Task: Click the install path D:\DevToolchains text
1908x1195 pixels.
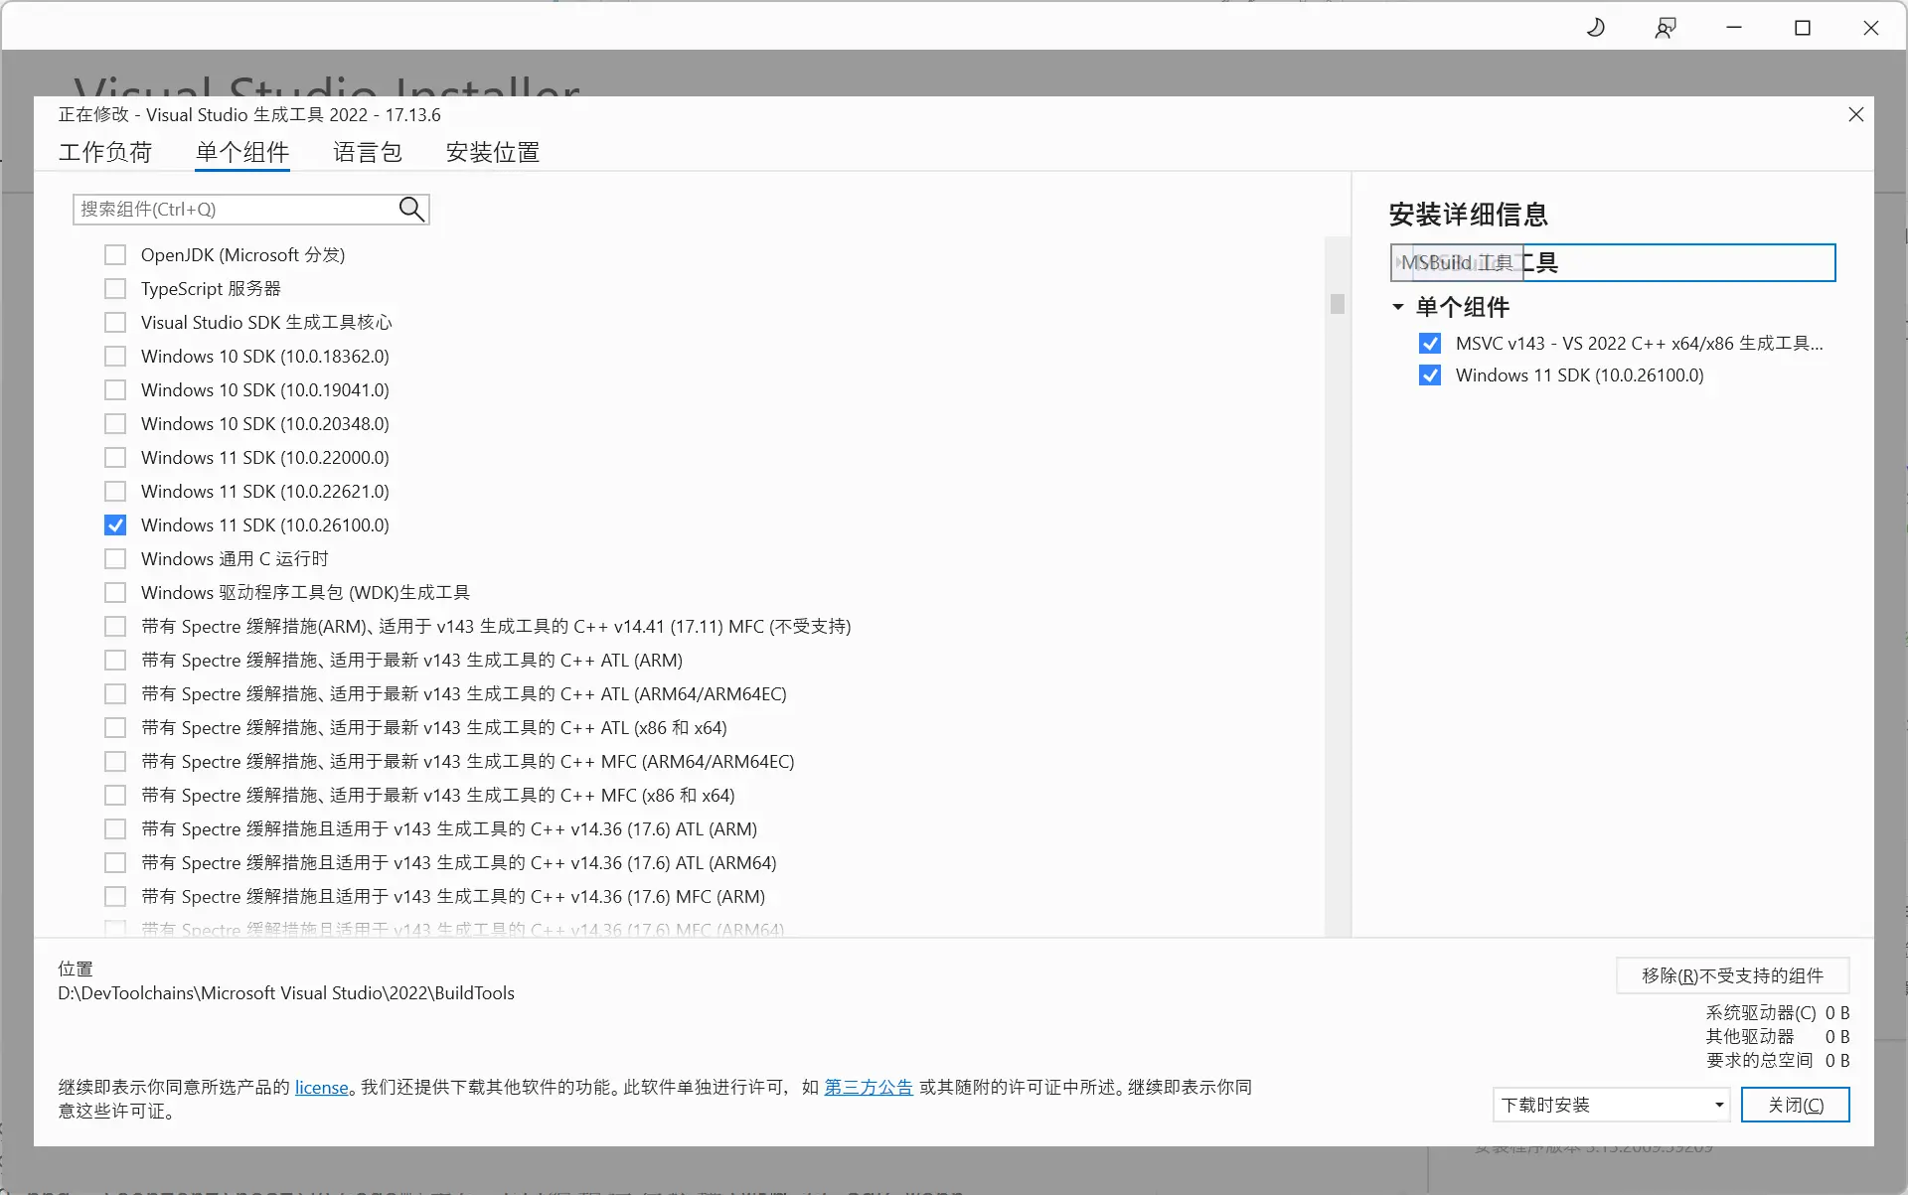Action: coord(286,993)
